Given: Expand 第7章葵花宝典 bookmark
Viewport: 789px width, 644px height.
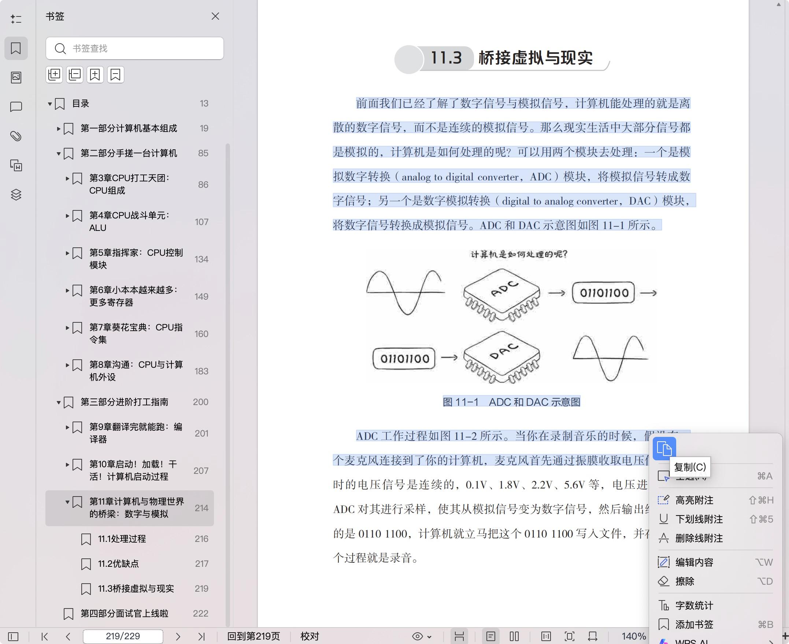Looking at the screenshot, I should [67, 327].
